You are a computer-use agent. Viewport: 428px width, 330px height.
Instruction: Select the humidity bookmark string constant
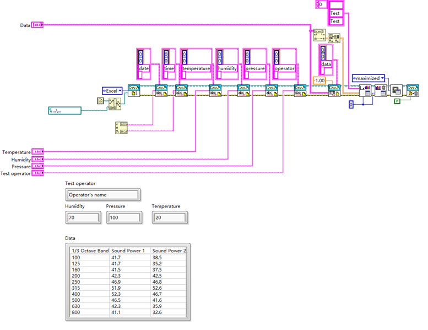pos(227,68)
